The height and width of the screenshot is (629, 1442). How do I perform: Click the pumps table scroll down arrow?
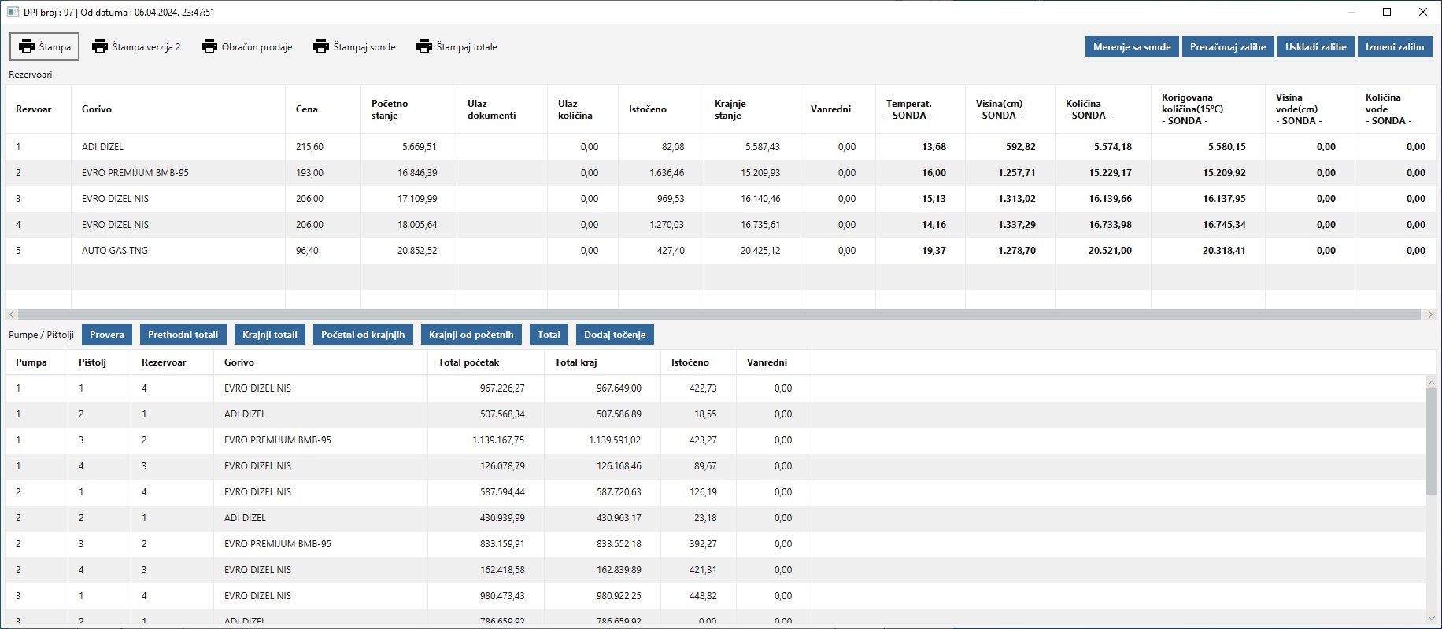pos(1431,618)
